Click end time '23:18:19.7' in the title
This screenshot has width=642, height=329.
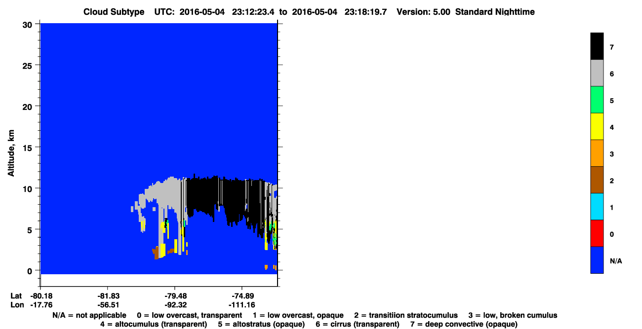point(365,12)
